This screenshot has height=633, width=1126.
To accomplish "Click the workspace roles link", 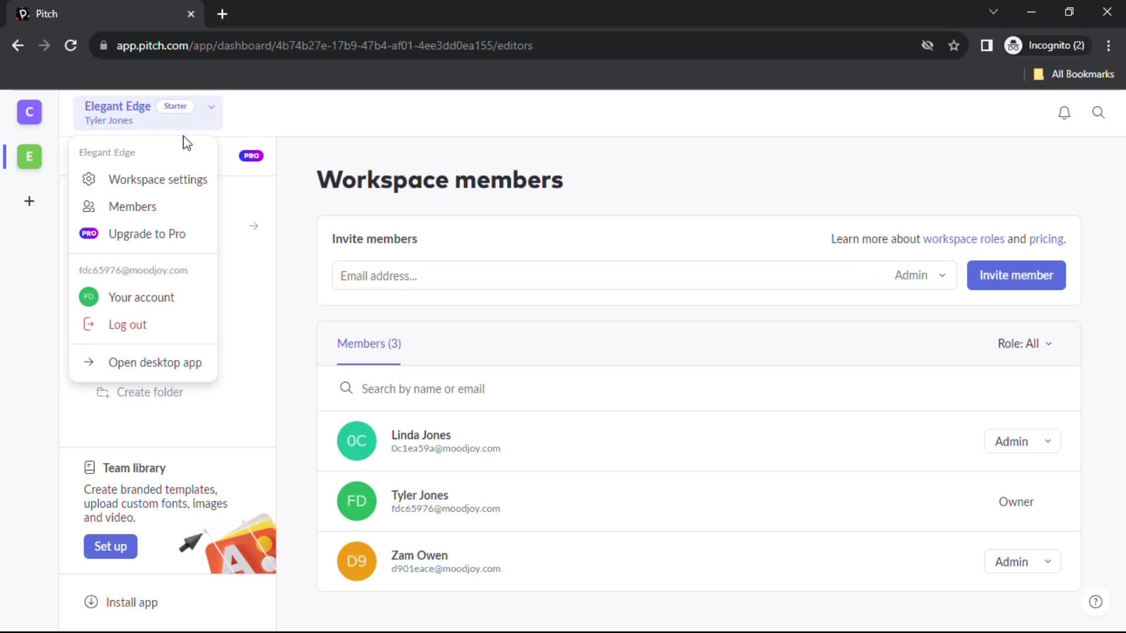I will click(x=963, y=239).
